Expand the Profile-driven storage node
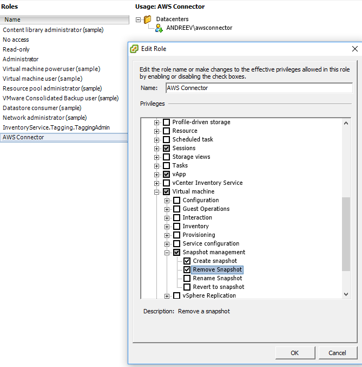Image resolution: width=362 pixels, height=367 pixels. coord(156,123)
